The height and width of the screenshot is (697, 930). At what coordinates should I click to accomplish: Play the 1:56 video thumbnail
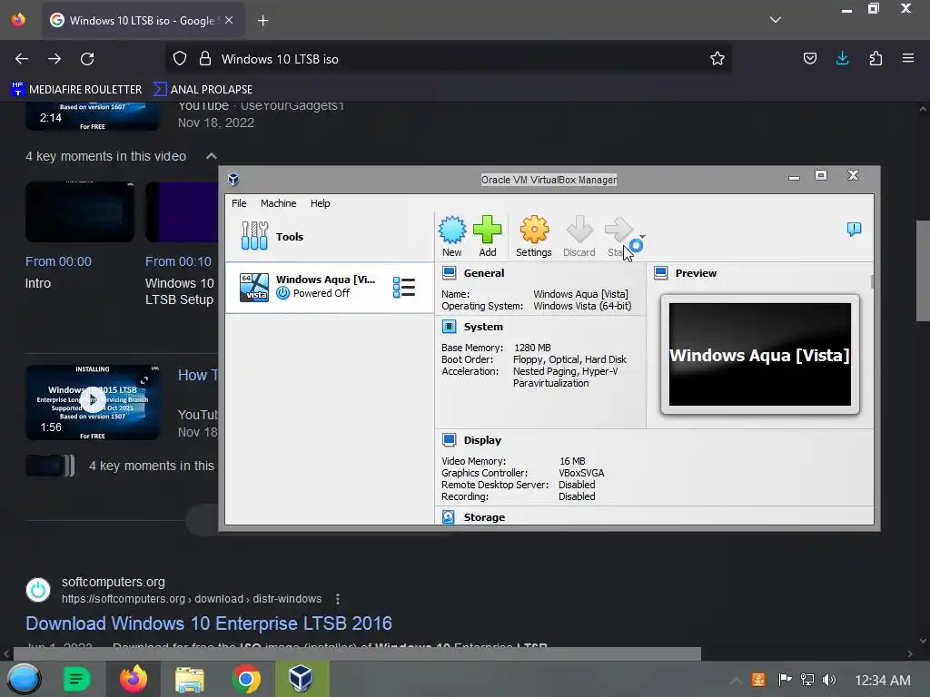click(93, 402)
